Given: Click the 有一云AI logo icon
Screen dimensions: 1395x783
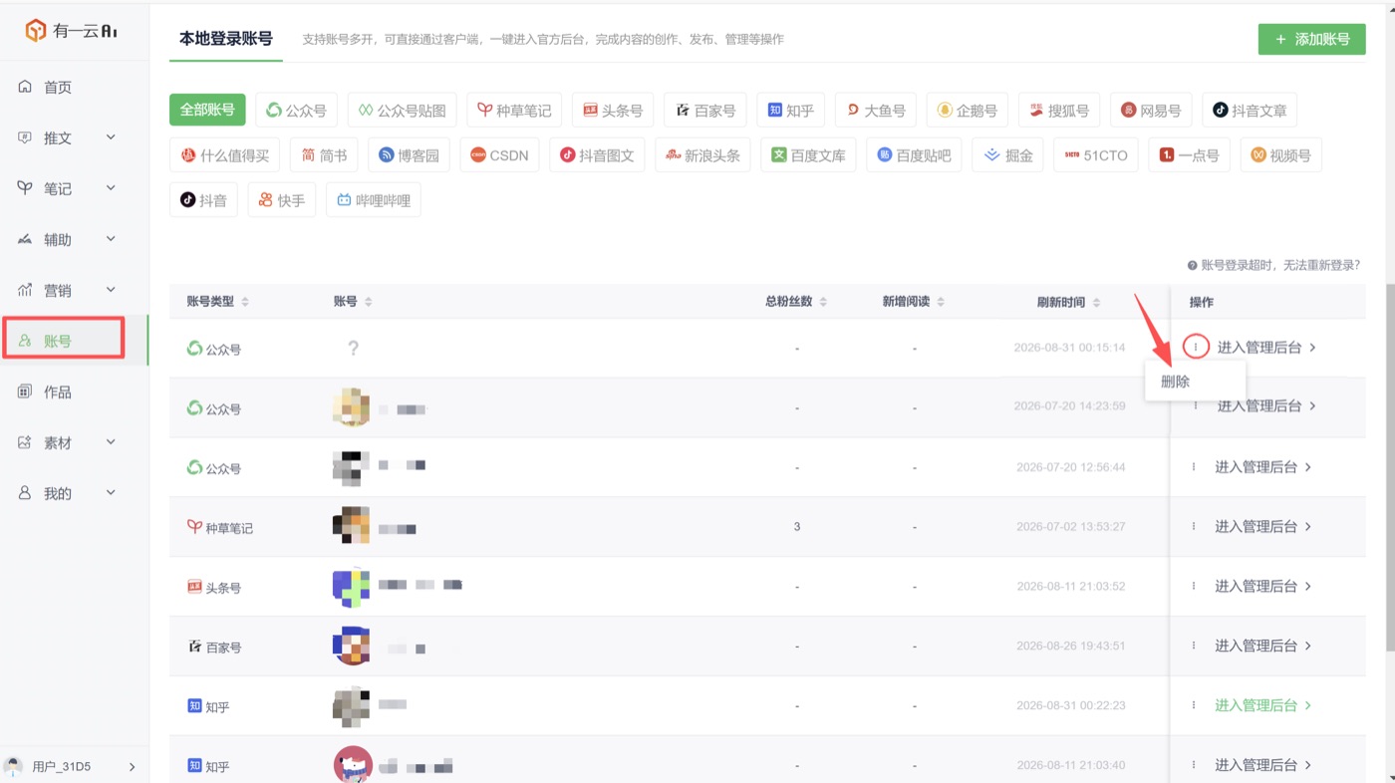Looking at the screenshot, I should [x=36, y=31].
